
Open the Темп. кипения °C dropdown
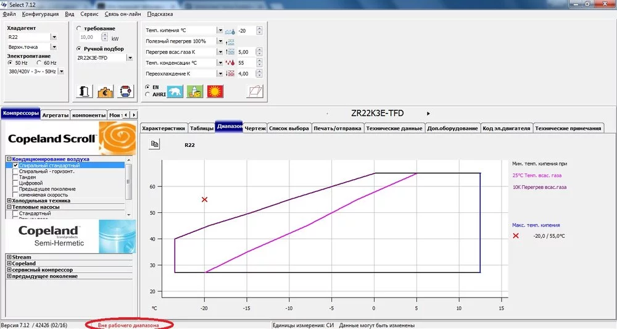[x=220, y=30]
